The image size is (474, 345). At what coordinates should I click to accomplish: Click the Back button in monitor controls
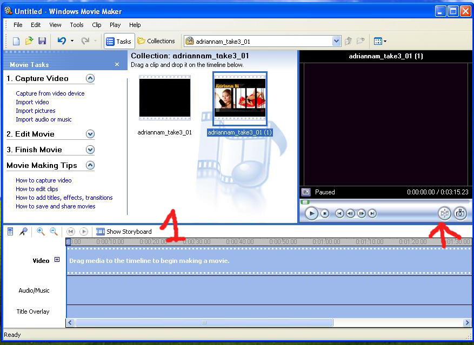tap(339, 214)
